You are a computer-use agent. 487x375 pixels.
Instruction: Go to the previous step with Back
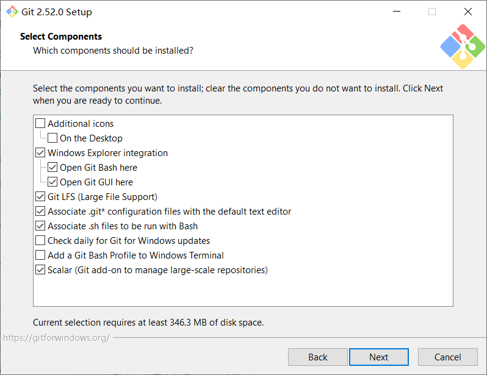[317, 357]
